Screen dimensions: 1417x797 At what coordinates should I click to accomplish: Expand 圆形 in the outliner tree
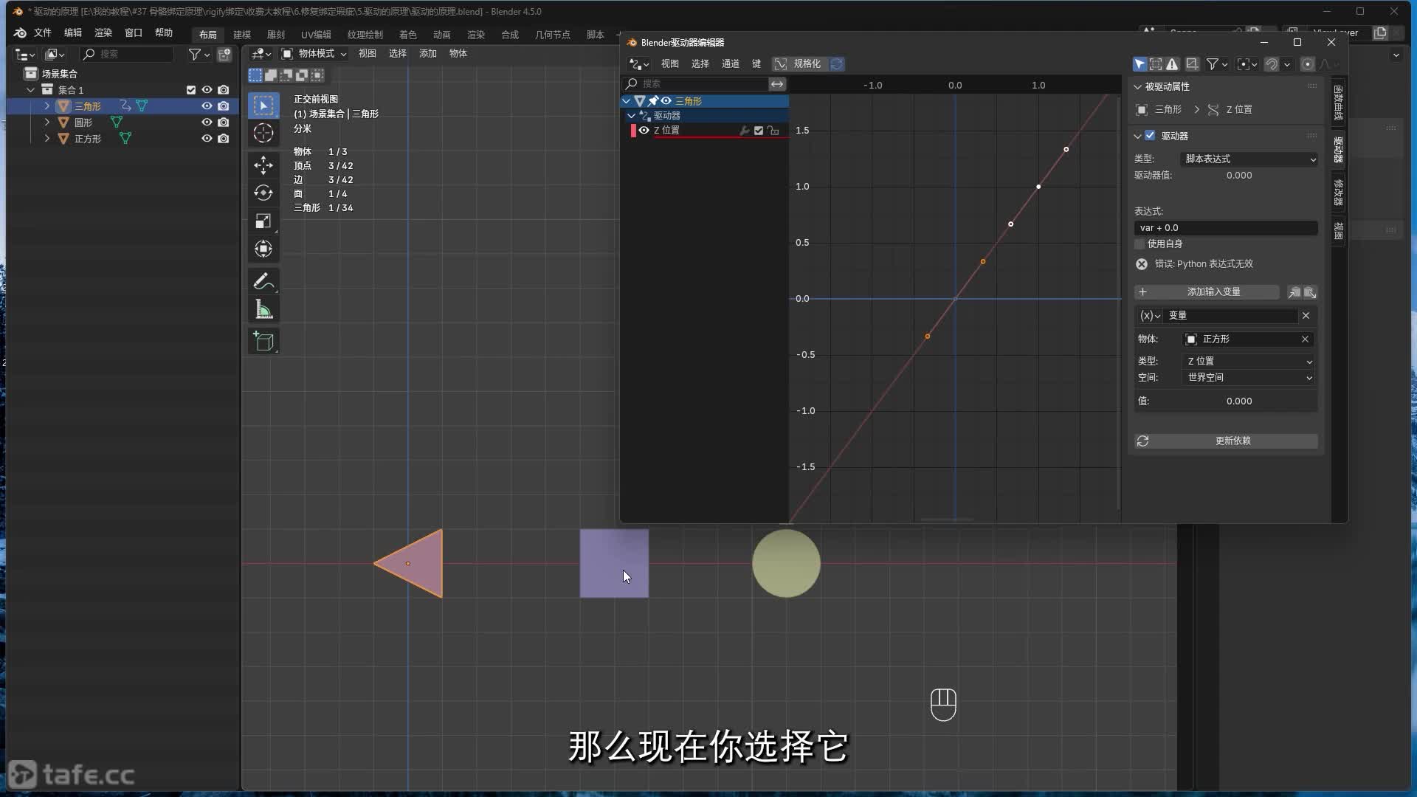(x=47, y=123)
